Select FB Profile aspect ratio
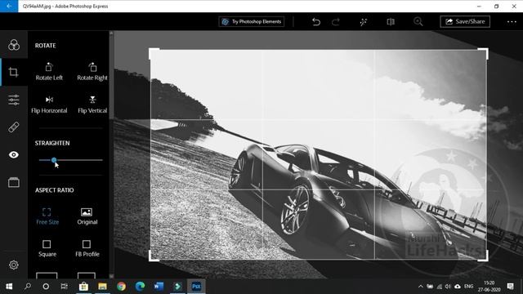The height and width of the screenshot is (294, 523). click(x=87, y=248)
